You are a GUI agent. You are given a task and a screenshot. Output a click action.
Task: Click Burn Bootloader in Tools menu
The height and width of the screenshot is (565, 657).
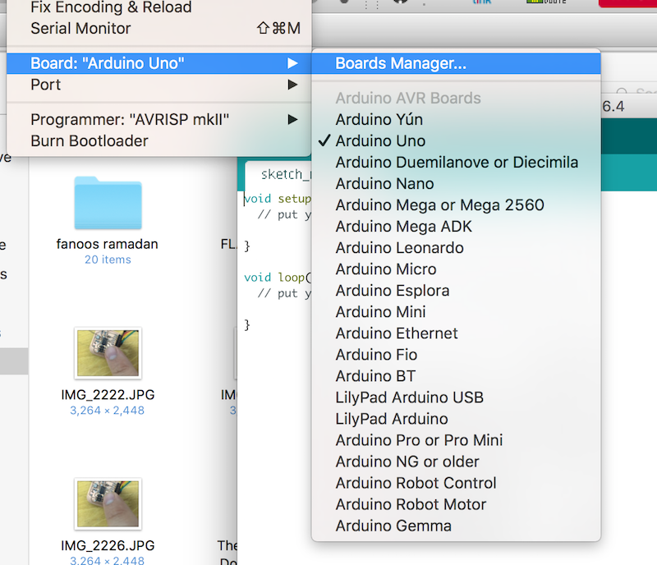(x=159, y=140)
